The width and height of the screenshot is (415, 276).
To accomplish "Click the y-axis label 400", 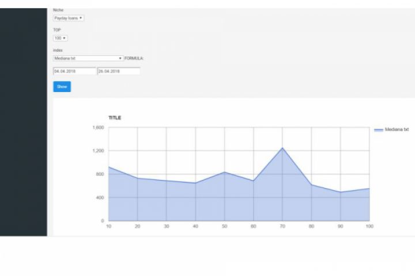I will 100,198.
